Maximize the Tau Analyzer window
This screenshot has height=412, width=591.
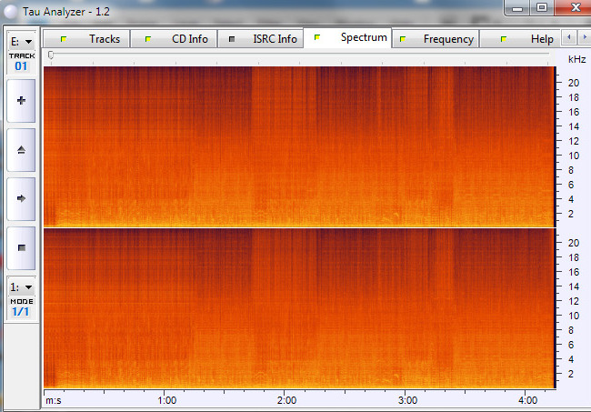tap(542, 7)
